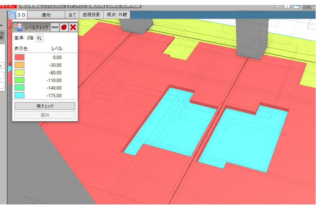Click the red circle button in panel header
This screenshot has width=316, height=209.
pyautogui.click(x=64, y=27)
